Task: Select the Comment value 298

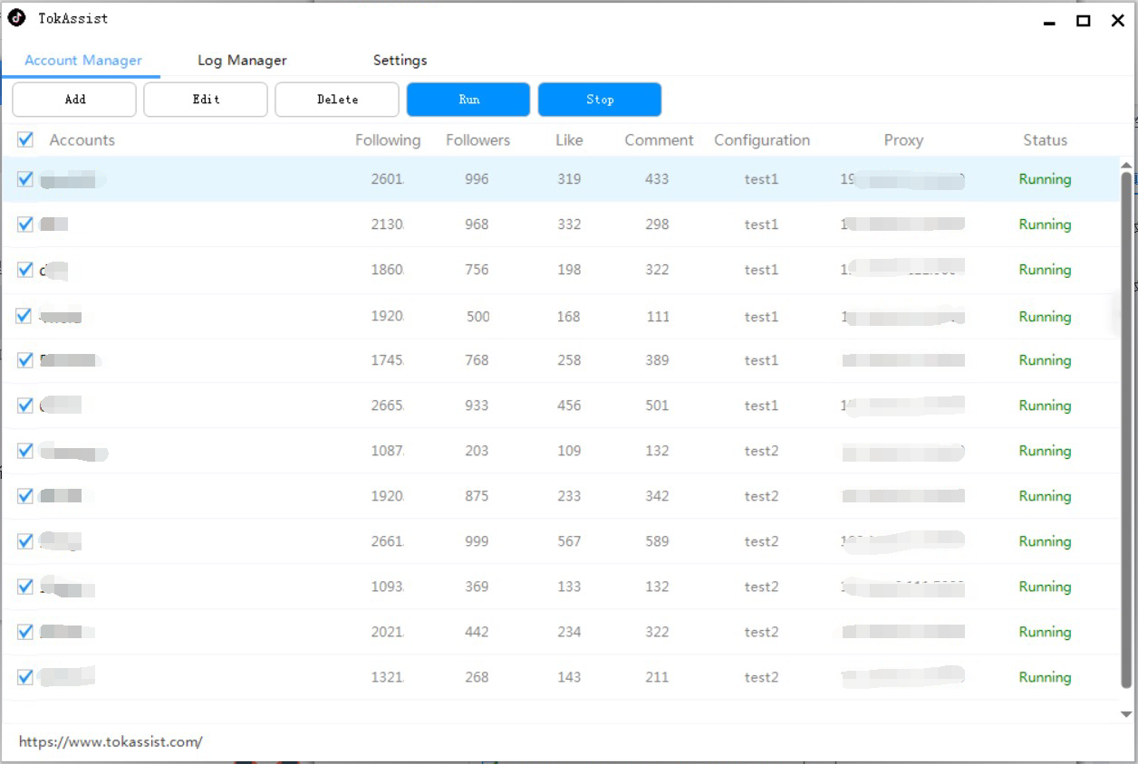Action: 657,224
